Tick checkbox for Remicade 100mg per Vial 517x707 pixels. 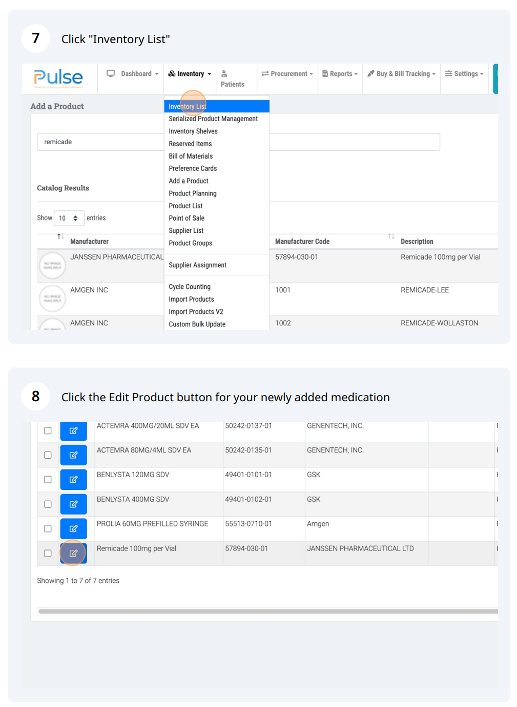(48, 553)
